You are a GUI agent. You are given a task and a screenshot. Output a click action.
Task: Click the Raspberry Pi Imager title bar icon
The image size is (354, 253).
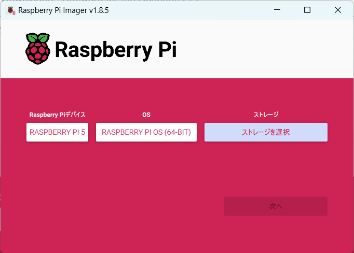click(10, 10)
